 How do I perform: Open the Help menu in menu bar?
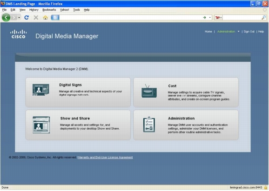(87, 10)
